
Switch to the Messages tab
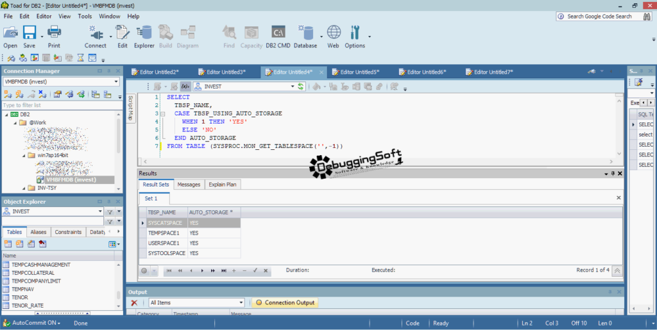coord(189,185)
